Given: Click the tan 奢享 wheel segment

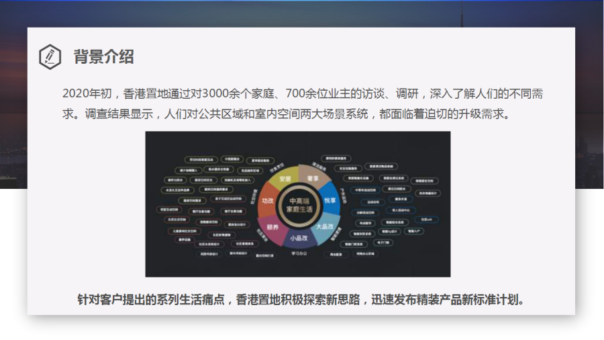Looking at the screenshot, I should tap(313, 177).
